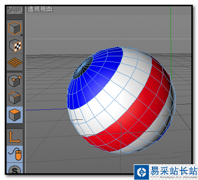The height and width of the screenshot is (180, 198).
Task: Click the perspective view label 透视视图
Action: pos(40,9)
